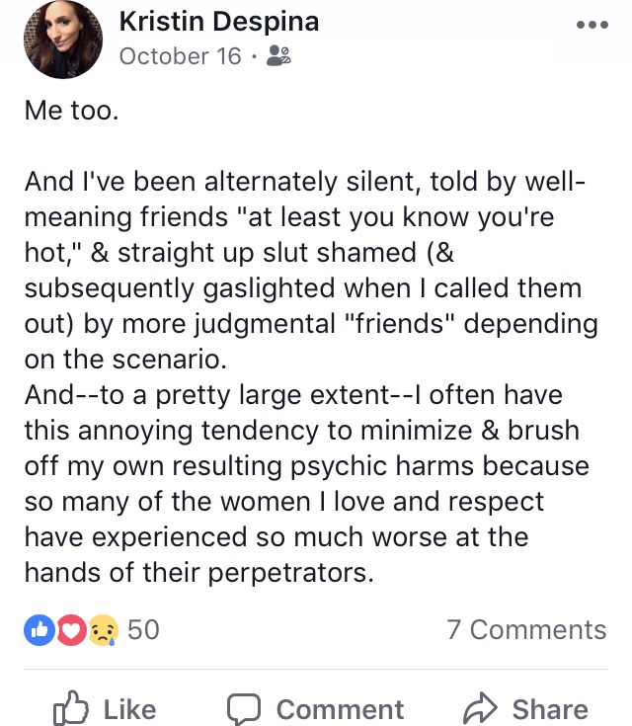Click the October 16 post date
Viewport: 632px width, 726px height.
tap(180, 55)
